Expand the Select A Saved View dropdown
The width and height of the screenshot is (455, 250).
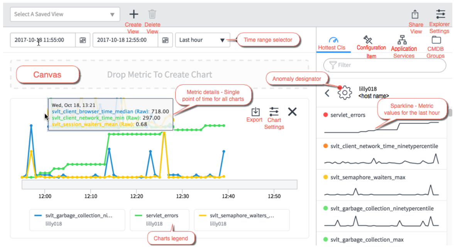coord(65,14)
